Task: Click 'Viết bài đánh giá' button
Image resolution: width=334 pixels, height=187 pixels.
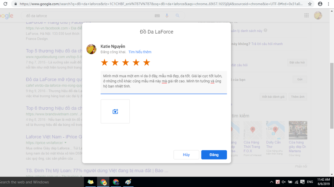Action: coord(273,97)
